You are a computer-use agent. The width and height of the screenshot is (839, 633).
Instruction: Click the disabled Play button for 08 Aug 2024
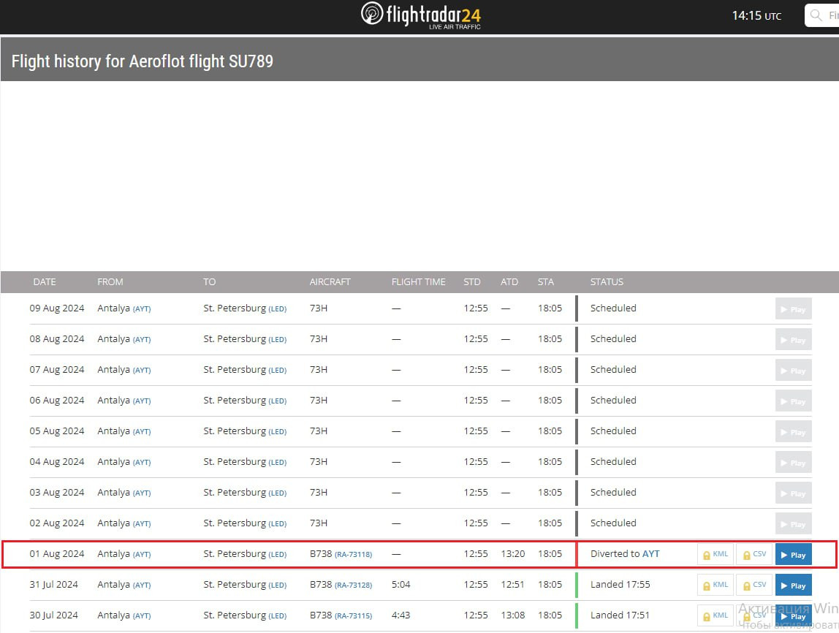[x=793, y=339]
